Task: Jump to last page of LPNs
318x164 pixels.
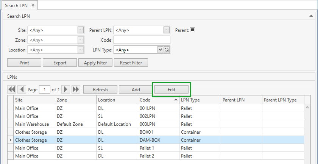Action: tap(76, 89)
